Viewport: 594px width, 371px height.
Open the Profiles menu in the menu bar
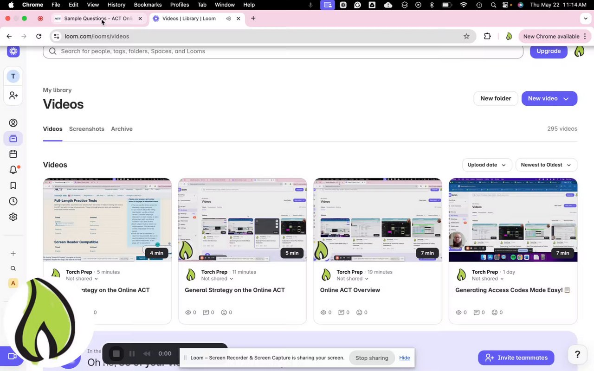[x=180, y=5]
